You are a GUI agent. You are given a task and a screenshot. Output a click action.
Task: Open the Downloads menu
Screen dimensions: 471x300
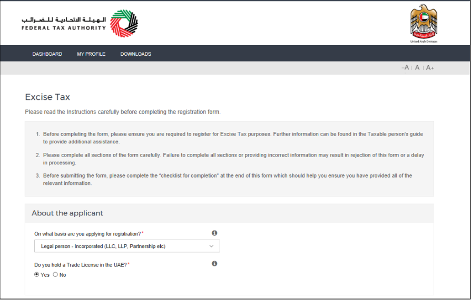point(136,54)
